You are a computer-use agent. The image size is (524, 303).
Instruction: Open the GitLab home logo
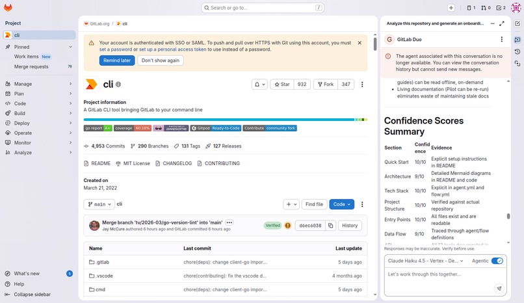coord(8,8)
